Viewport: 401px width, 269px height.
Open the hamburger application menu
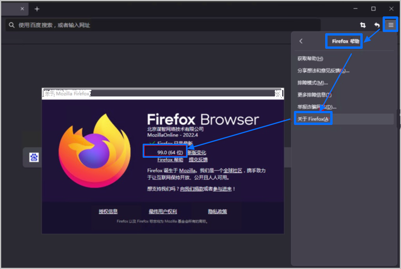(390, 25)
